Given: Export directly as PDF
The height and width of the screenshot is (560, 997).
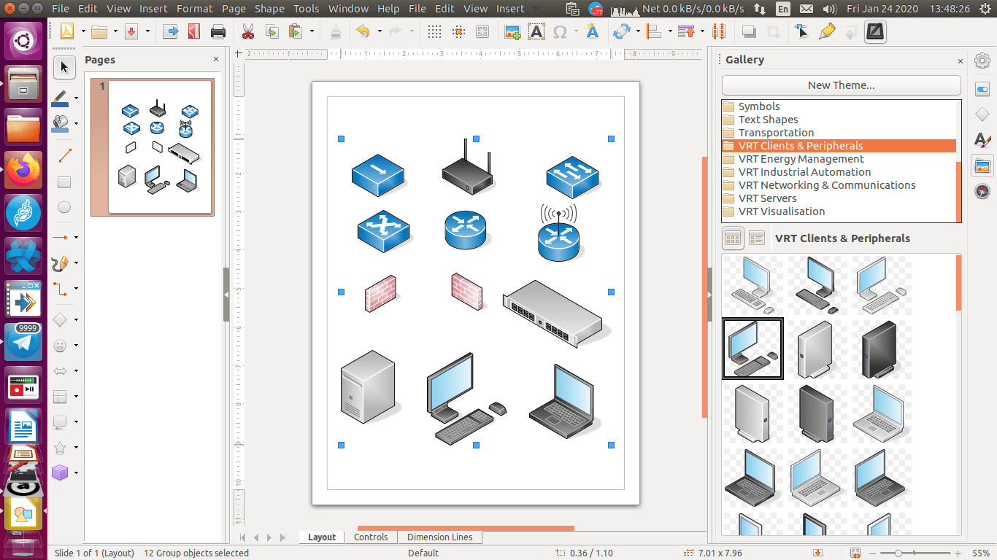Looking at the screenshot, I should click(193, 31).
